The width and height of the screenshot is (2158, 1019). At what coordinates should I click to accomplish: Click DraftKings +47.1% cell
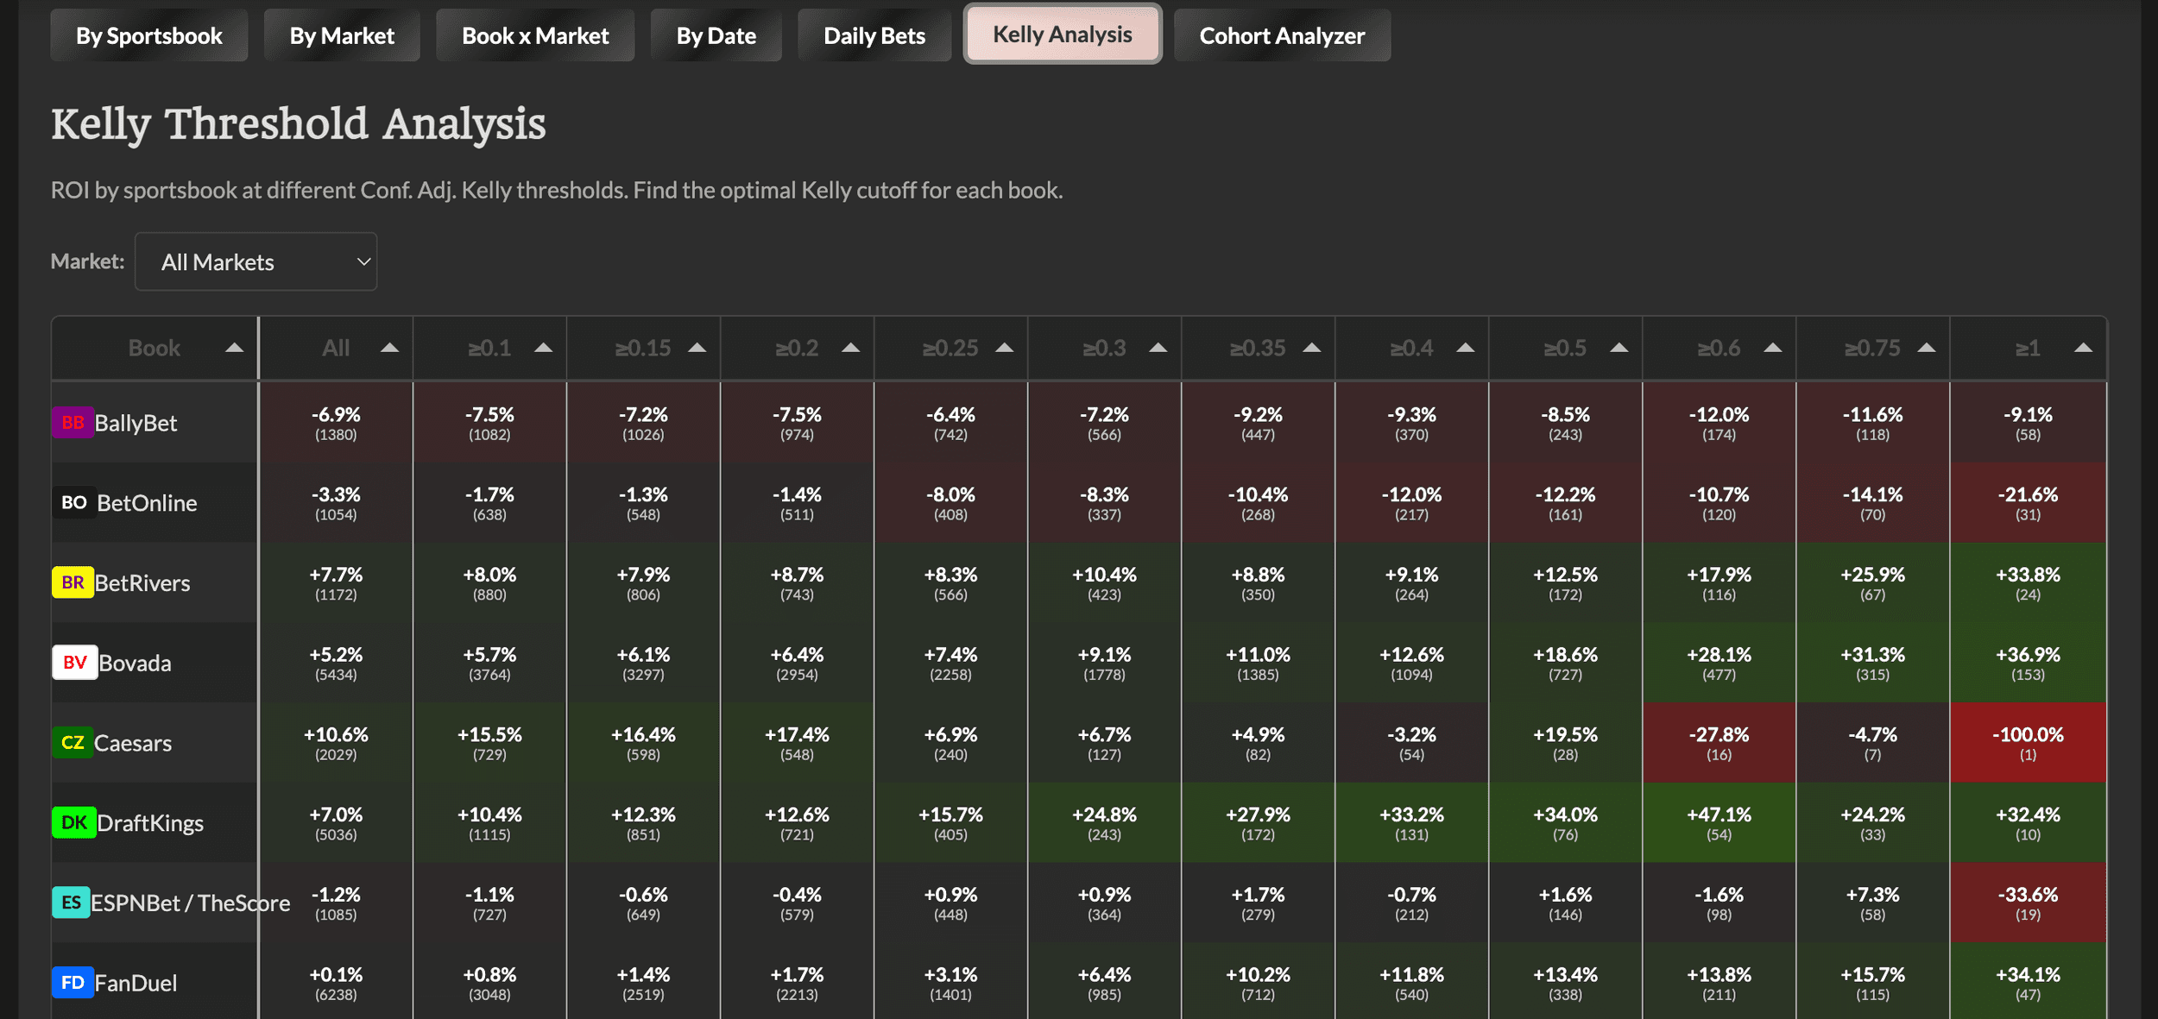coord(1718,822)
